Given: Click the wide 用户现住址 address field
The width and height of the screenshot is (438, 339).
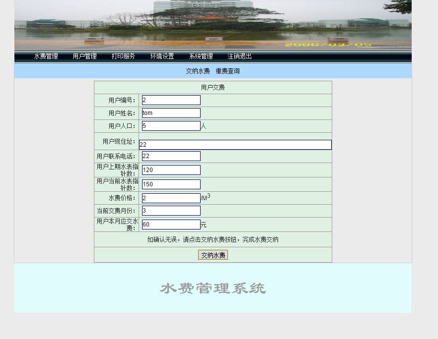Looking at the screenshot, I should click(236, 144).
